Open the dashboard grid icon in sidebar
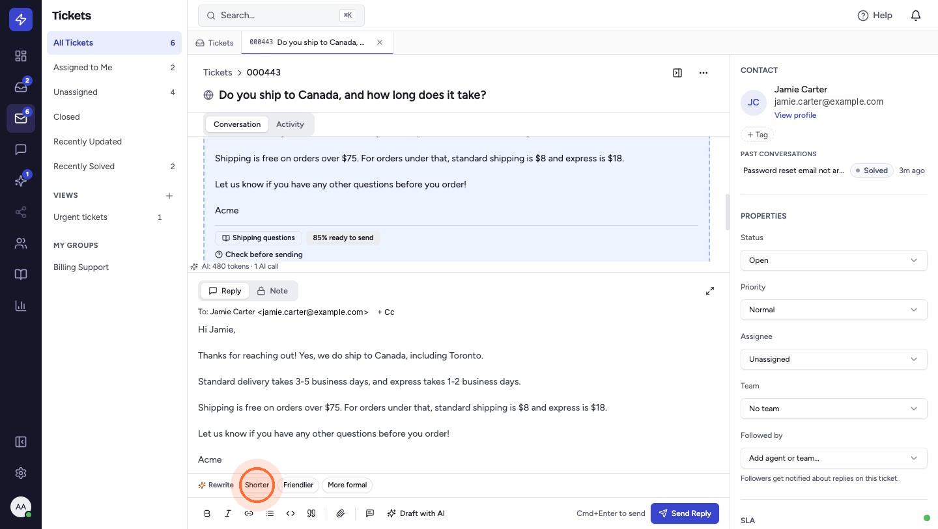 21,56
